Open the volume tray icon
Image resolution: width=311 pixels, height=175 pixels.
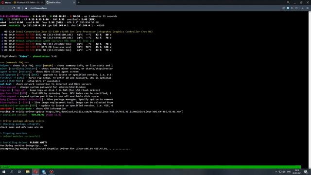click(284, 172)
